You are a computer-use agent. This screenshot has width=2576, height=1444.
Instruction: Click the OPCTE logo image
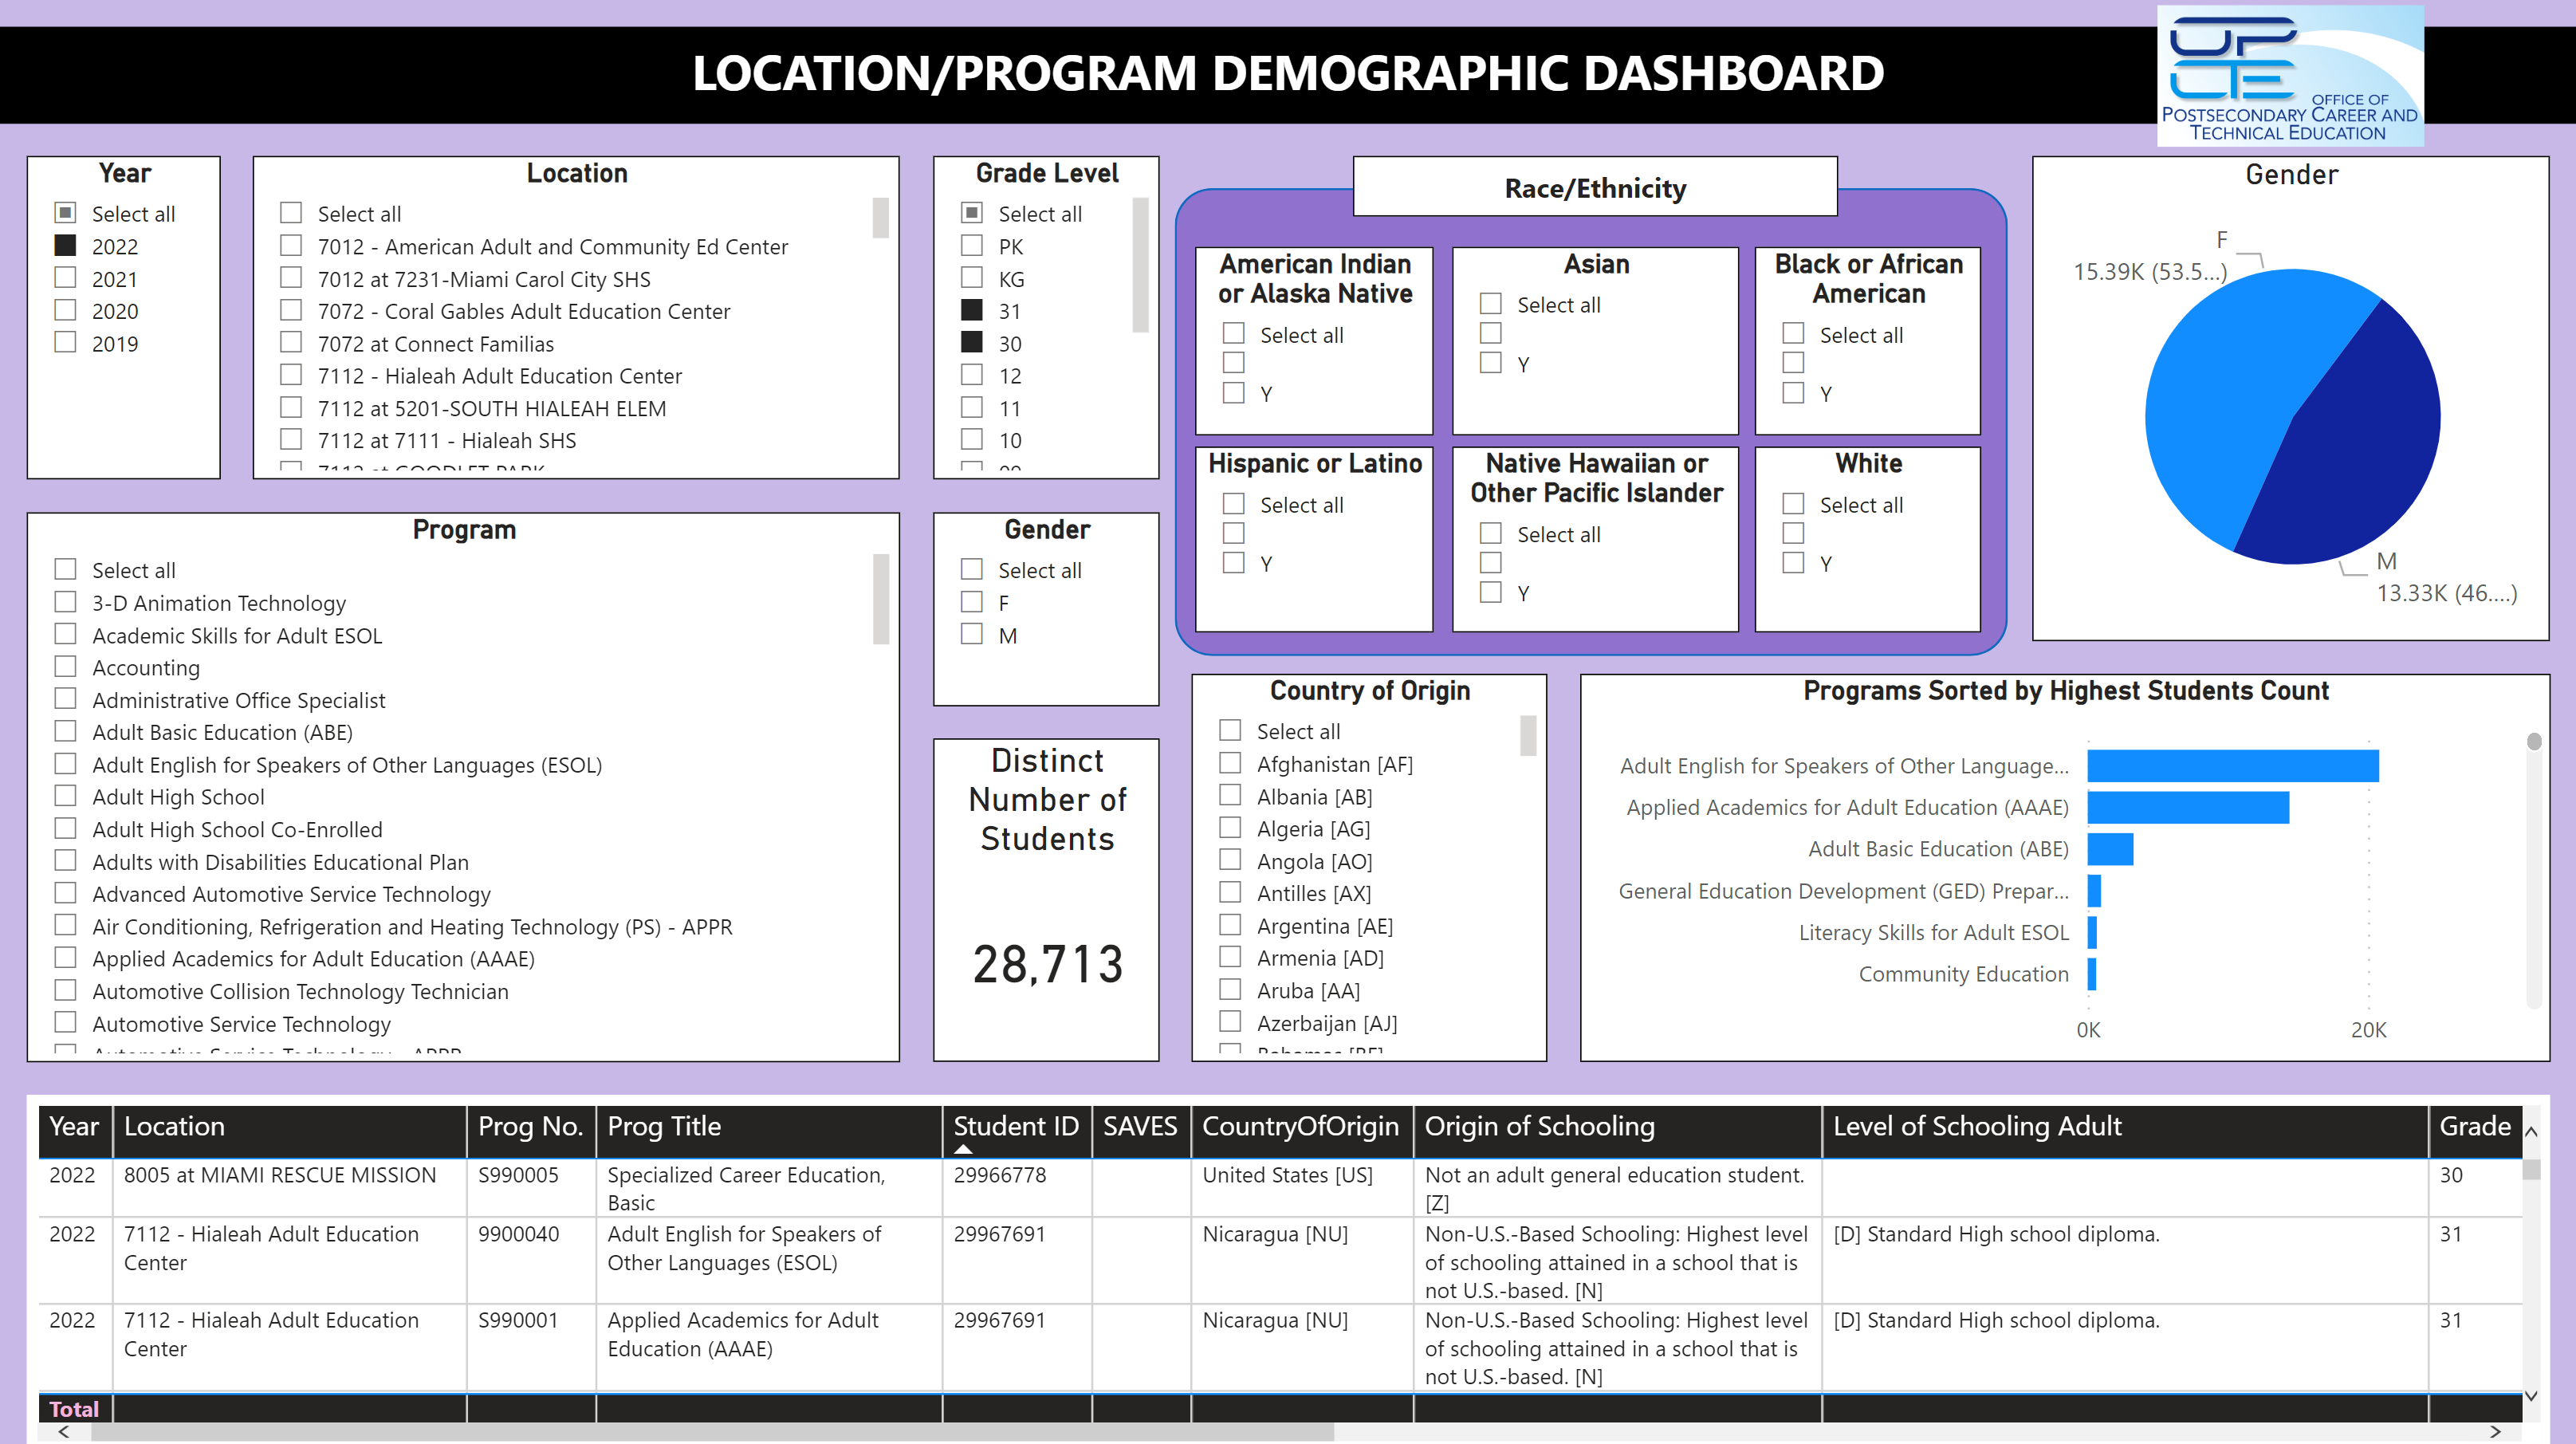(x=2290, y=76)
